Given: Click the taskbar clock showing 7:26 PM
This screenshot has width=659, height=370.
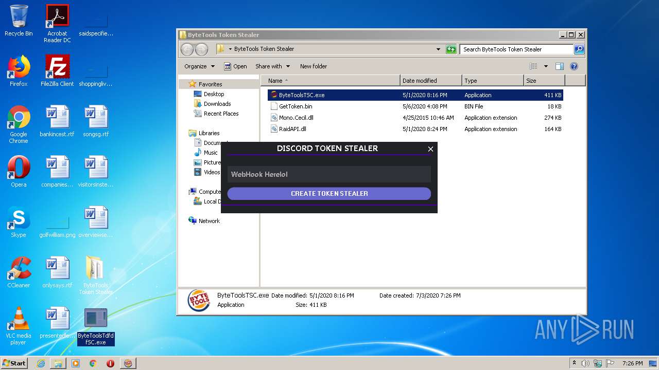Looking at the screenshot, I should [632, 363].
